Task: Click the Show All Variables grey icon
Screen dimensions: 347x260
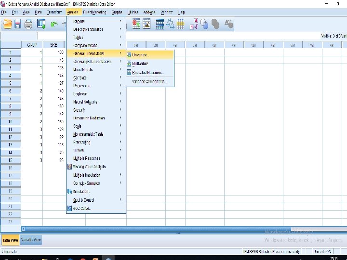Action: click(215, 24)
